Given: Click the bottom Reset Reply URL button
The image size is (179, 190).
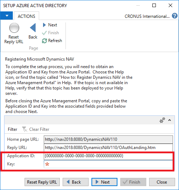Looking at the screenshot, I should [42, 182].
